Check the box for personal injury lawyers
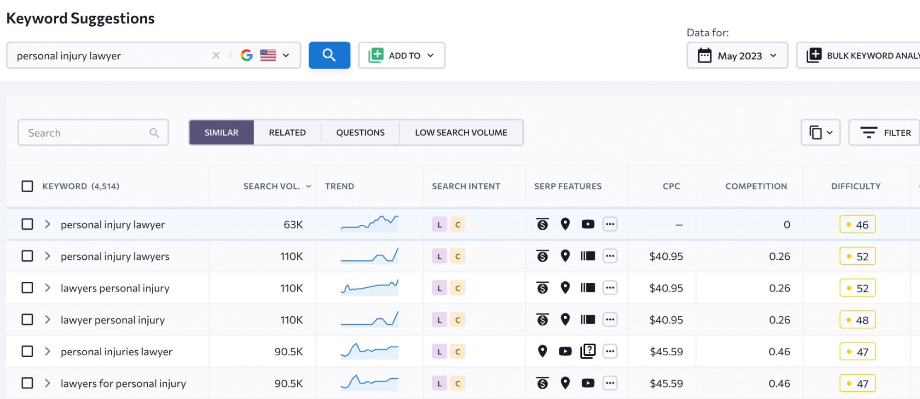Screen dimensions: 920x399 point(28,256)
